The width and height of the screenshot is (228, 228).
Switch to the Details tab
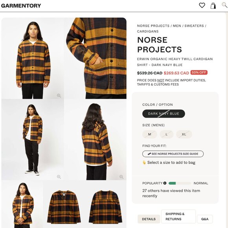coord(149,219)
